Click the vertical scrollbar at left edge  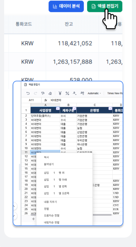click(20, 177)
